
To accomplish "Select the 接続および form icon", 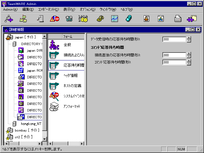I will click(x=54, y=55).
